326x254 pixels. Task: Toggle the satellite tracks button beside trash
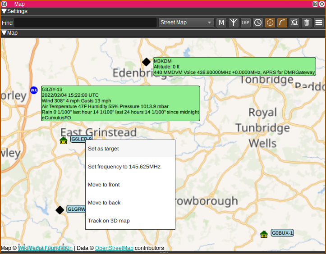[x=294, y=23]
